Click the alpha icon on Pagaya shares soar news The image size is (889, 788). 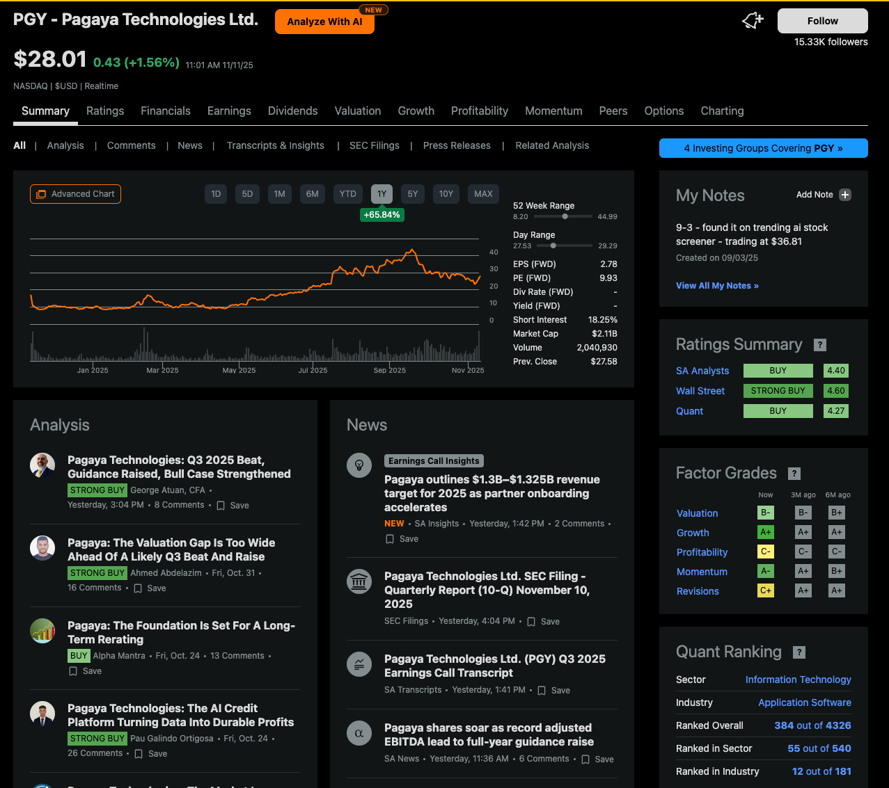[x=359, y=732]
